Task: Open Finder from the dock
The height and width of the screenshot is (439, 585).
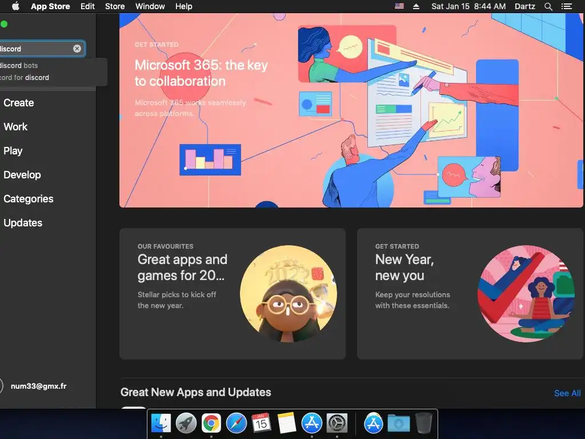Action: 161,424
